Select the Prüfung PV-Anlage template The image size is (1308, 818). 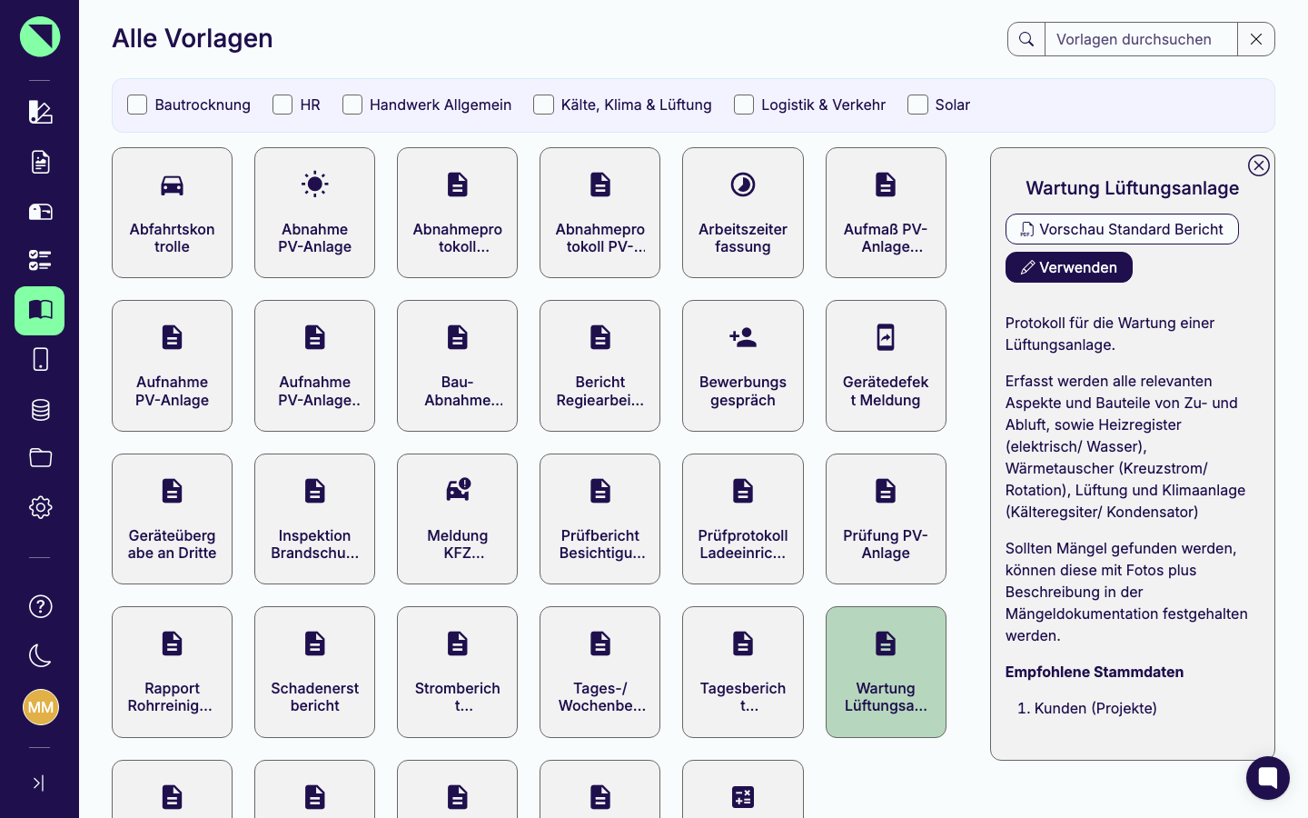point(886,519)
